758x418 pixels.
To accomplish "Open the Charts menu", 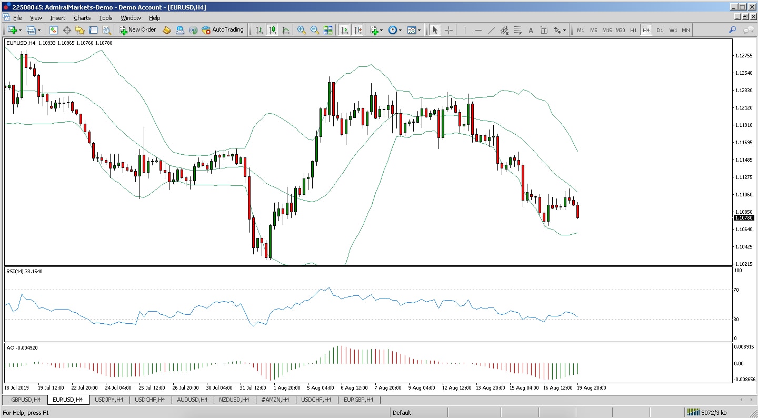I will coord(82,17).
